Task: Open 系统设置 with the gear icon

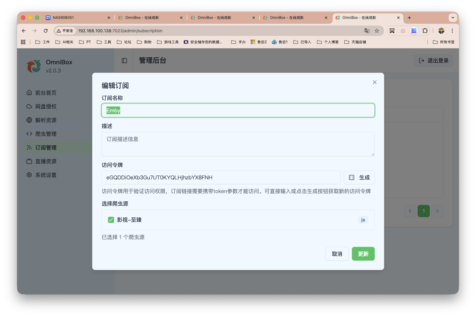Action: [x=29, y=175]
